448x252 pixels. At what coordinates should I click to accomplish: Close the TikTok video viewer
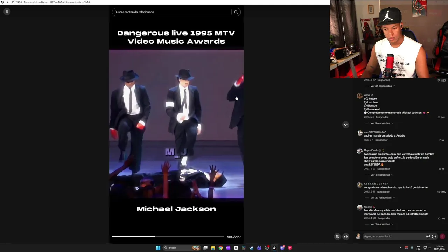7,12
